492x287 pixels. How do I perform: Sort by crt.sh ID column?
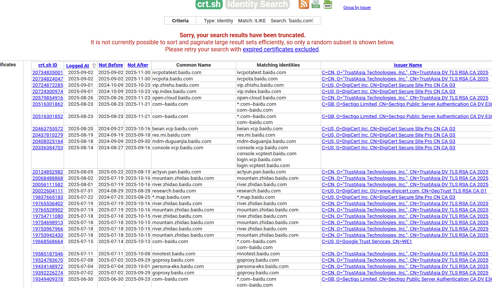pos(48,65)
